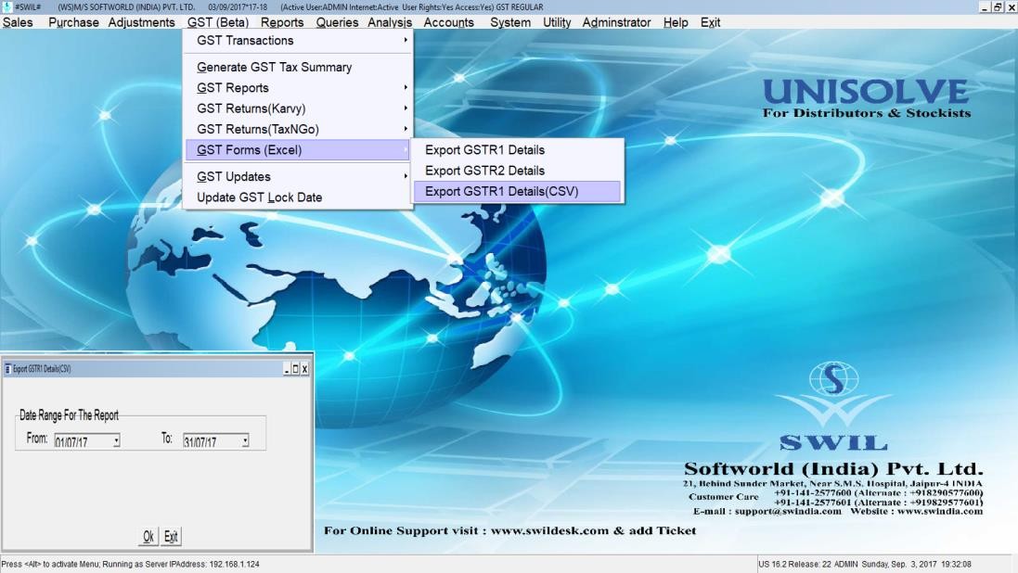Viewport: 1018px width, 573px height.
Task: Click the GST (Beta) menu
Action: tap(218, 22)
